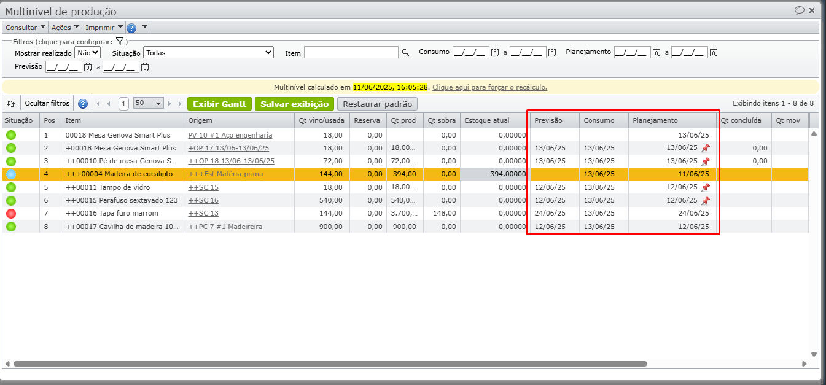Click the filter funnel configuration icon
The image size is (826, 385).
(x=120, y=41)
